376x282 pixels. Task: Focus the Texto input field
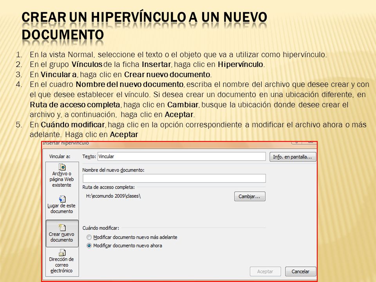tap(181, 156)
